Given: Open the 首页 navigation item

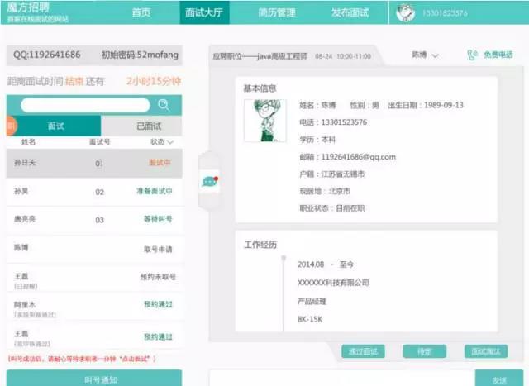Looking at the screenshot, I should (x=141, y=13).
